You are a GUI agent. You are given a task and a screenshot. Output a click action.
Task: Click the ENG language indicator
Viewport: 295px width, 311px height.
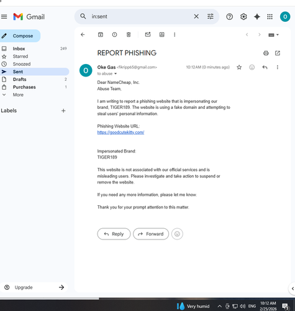click(252, 306)
